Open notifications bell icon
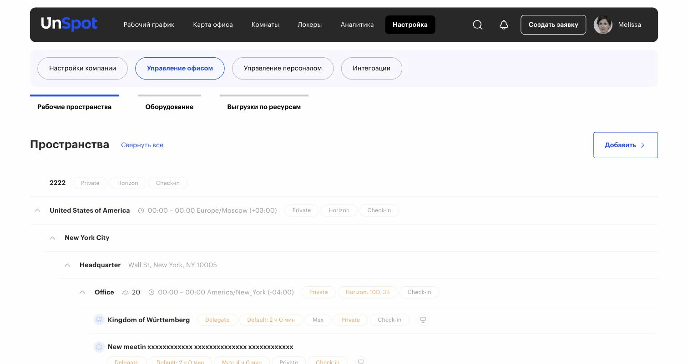The image size is (688, 364). tap(504, 25)
